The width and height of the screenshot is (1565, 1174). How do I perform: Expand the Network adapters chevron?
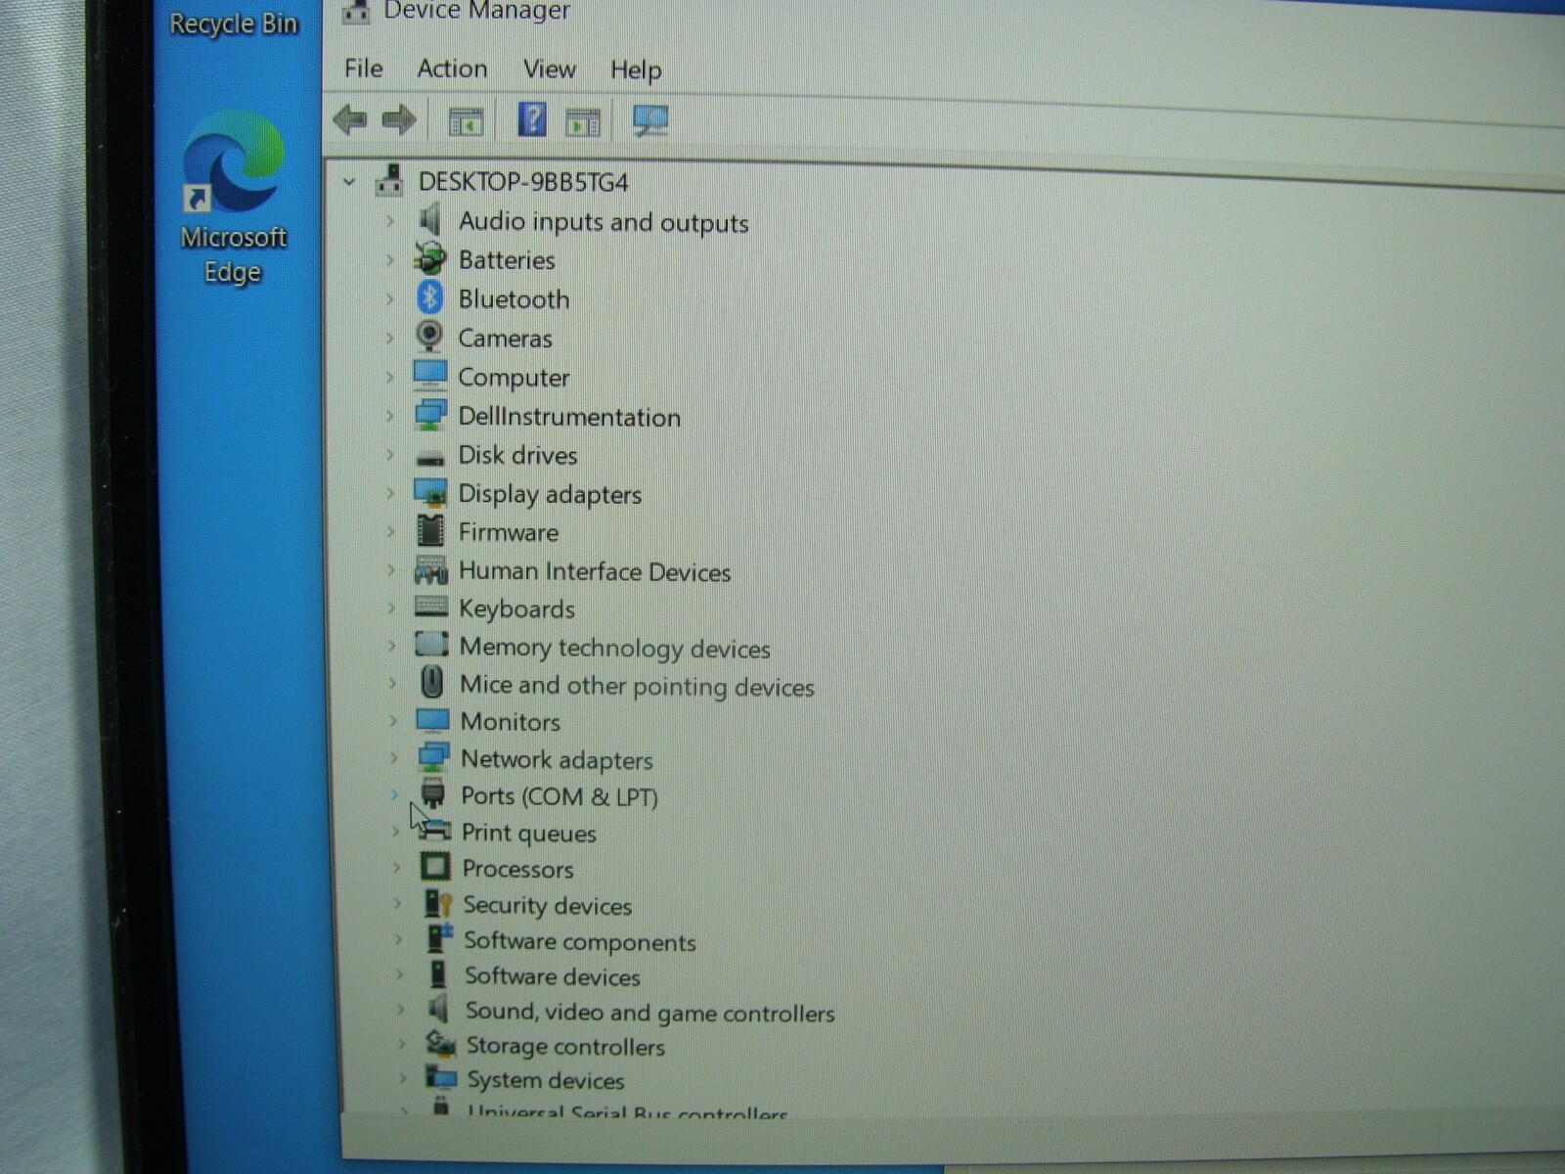393,758
